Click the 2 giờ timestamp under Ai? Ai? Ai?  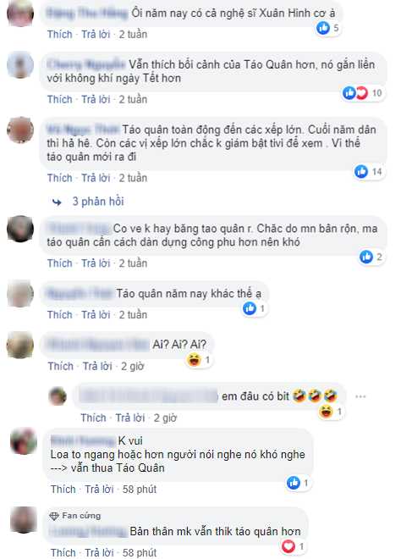click(x=133, y=366)
